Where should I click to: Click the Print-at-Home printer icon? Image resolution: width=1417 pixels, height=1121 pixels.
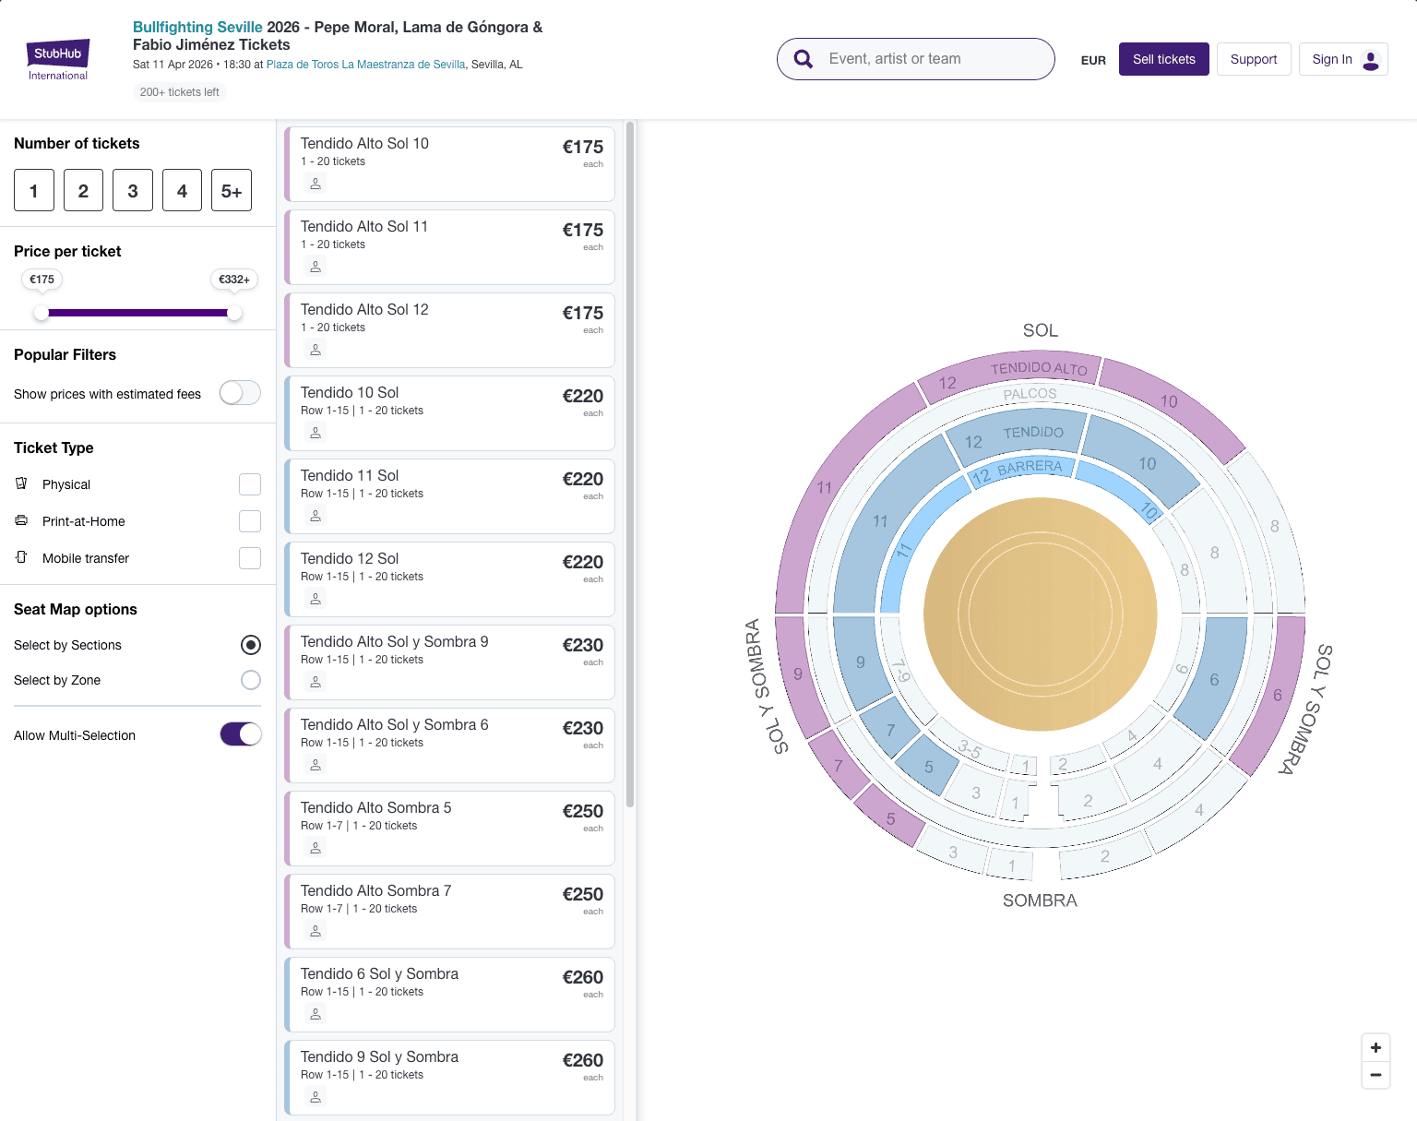(x=21, y=520)
